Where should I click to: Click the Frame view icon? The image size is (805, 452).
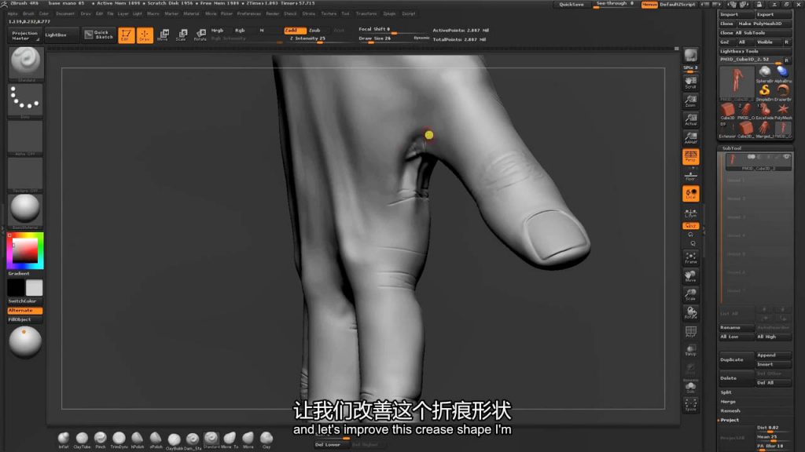coord(690,257)
